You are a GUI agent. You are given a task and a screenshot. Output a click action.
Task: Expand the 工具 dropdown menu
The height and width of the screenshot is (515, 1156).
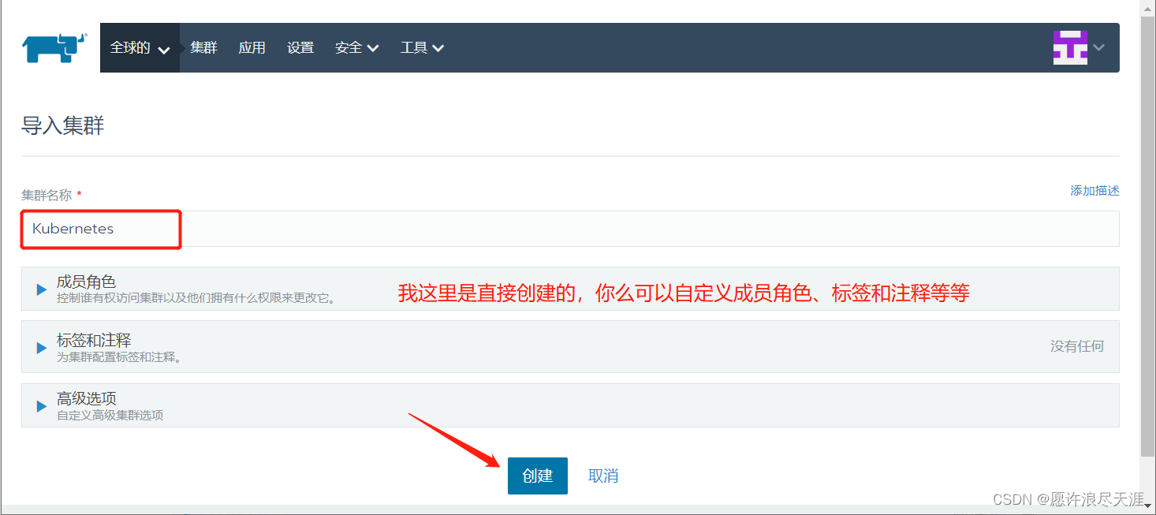tap(422, 48)
